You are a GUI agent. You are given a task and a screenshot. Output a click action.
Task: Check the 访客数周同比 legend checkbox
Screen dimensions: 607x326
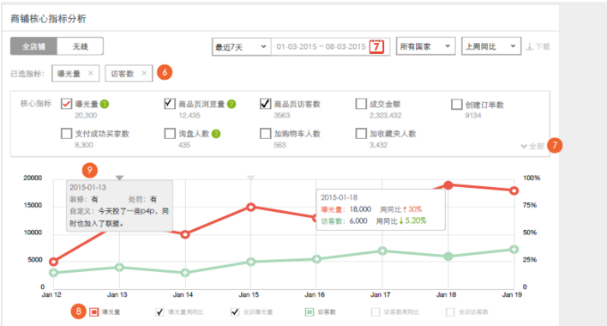tap(376, 312)
